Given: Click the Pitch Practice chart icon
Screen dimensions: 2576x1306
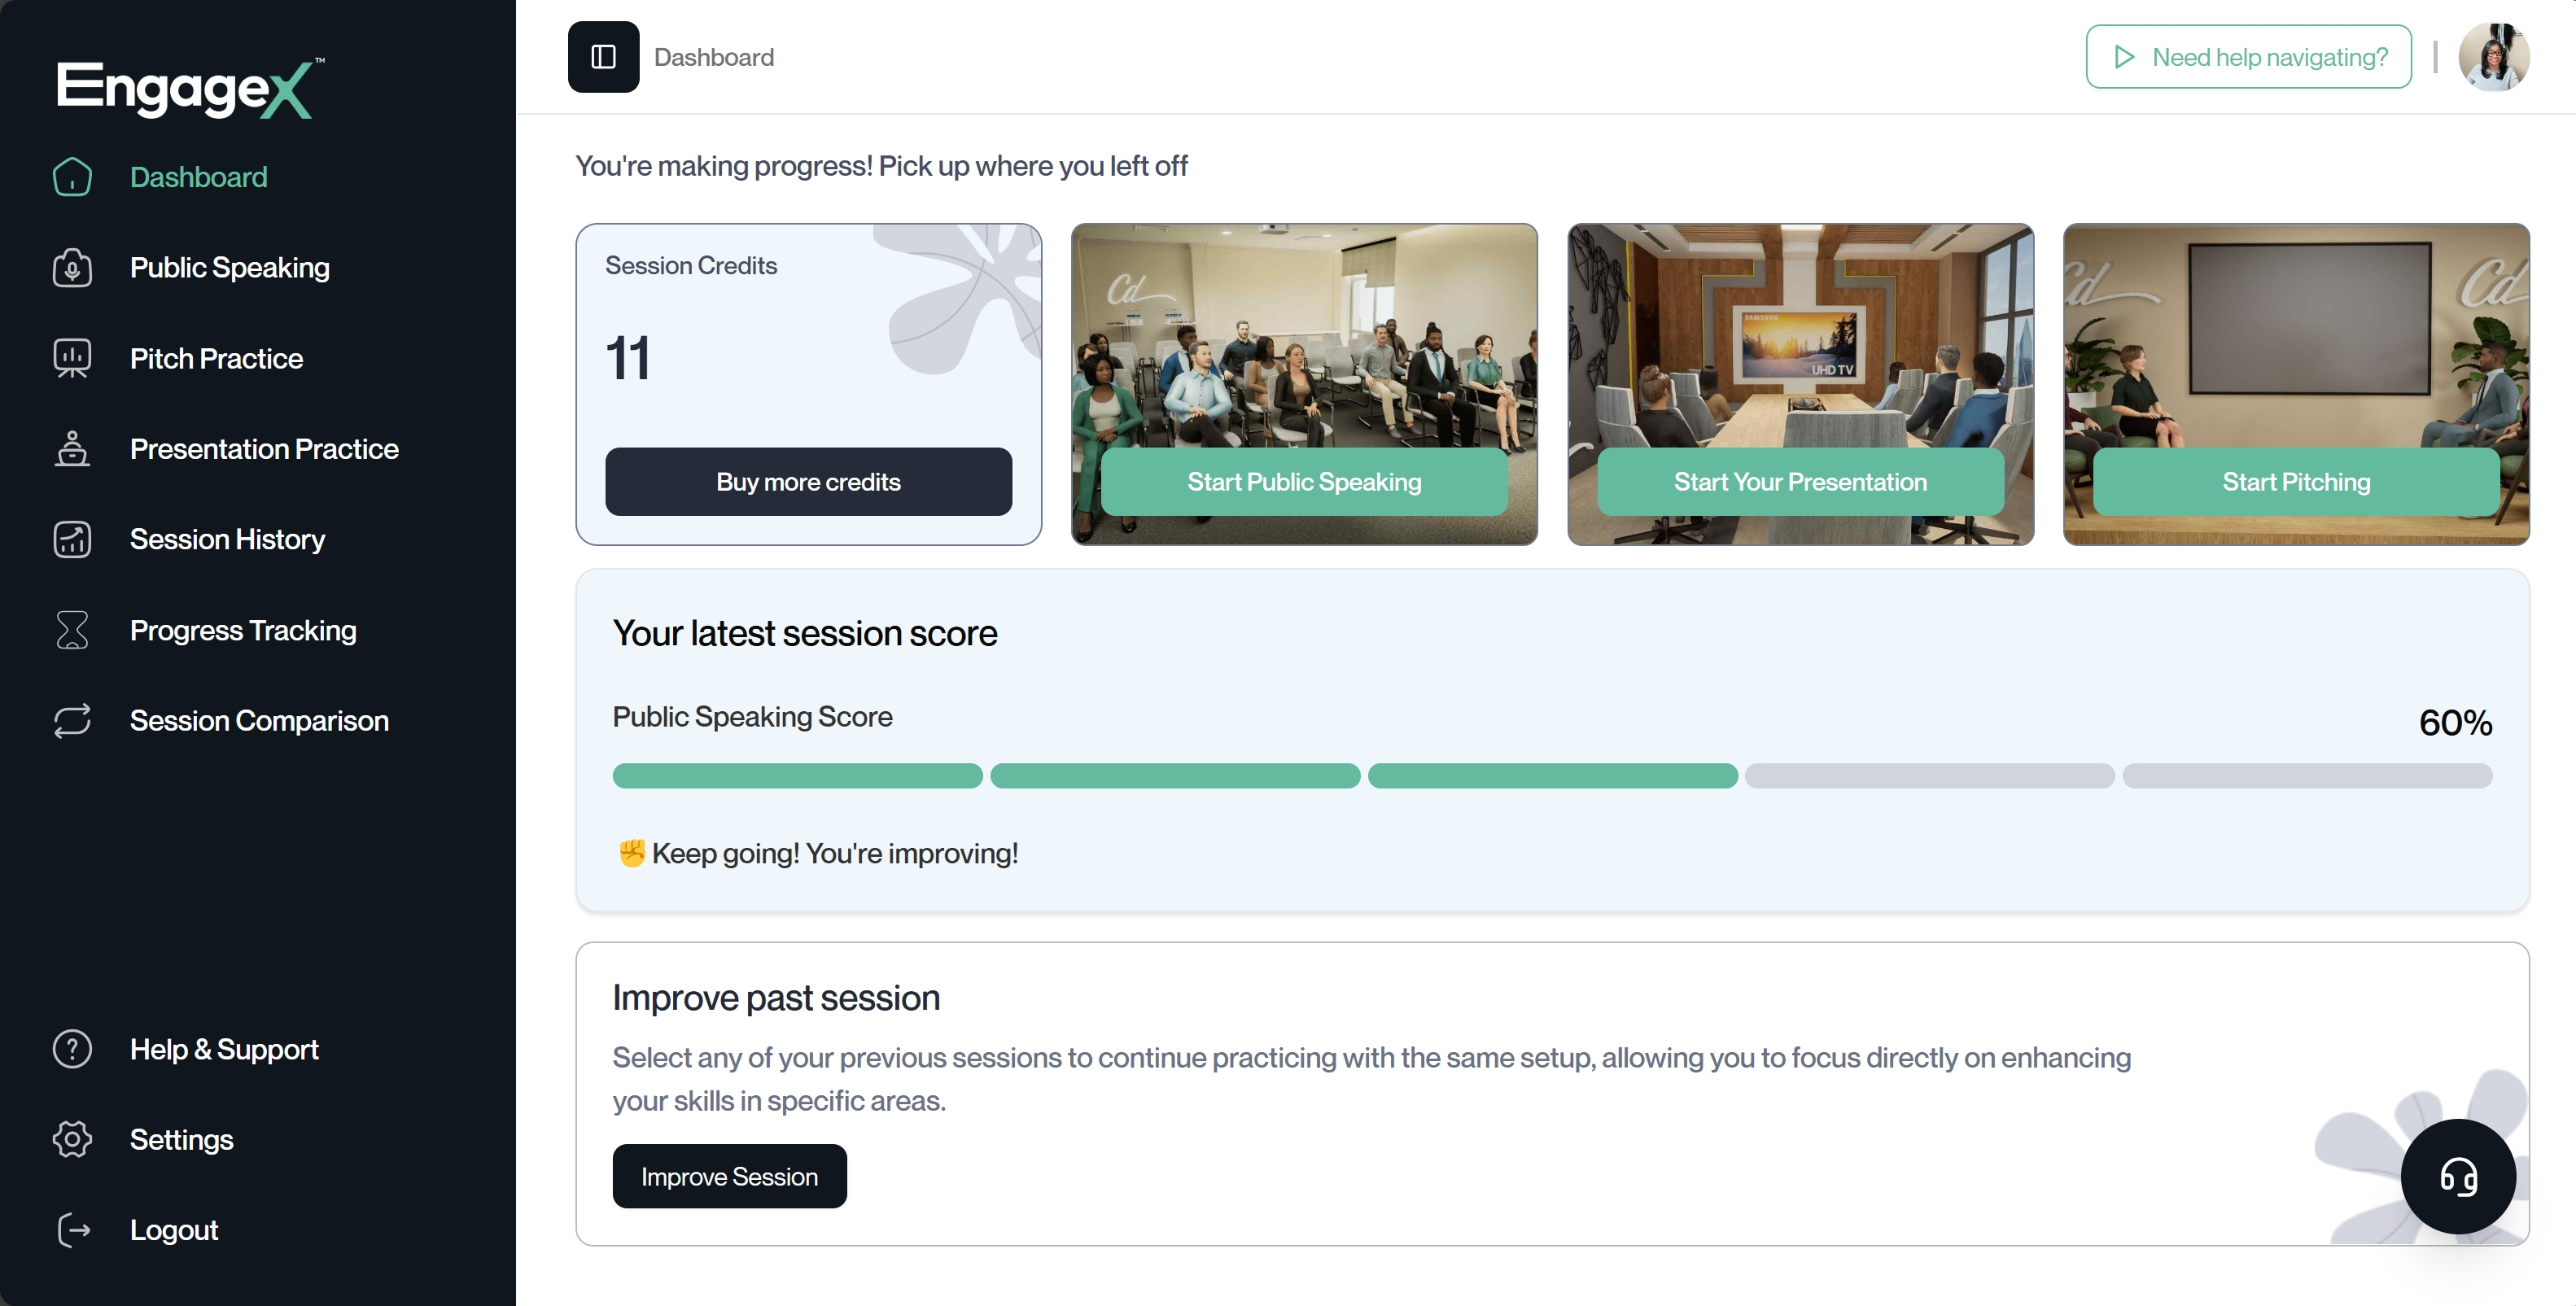Looking at the screenshot, I should pyautogui.click(x=72, y=358).
